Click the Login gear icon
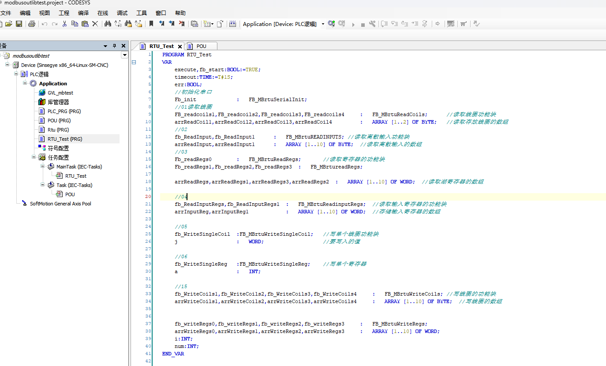606x366 pixels. pos(331,24)
